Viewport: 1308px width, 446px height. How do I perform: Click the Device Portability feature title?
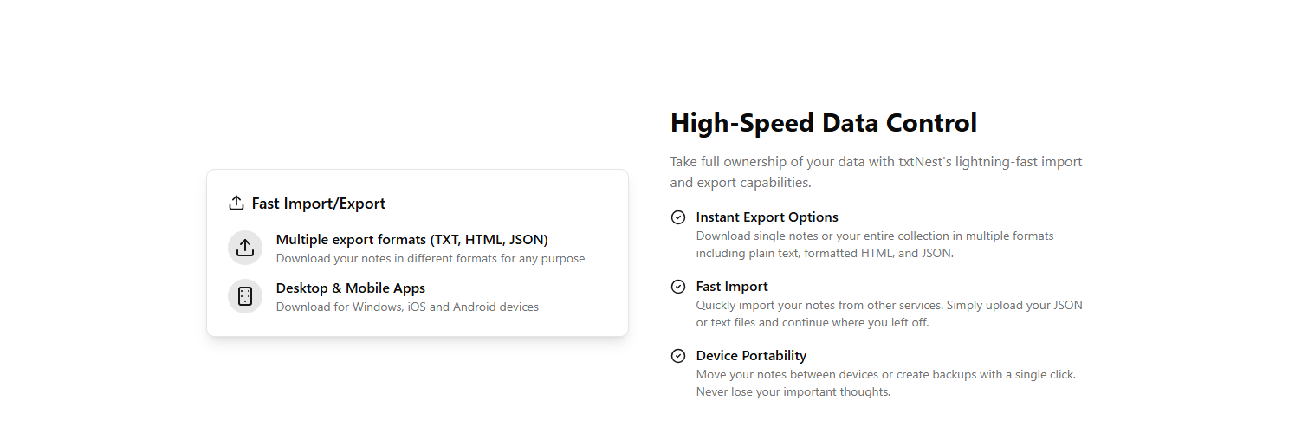pos(751,356)
